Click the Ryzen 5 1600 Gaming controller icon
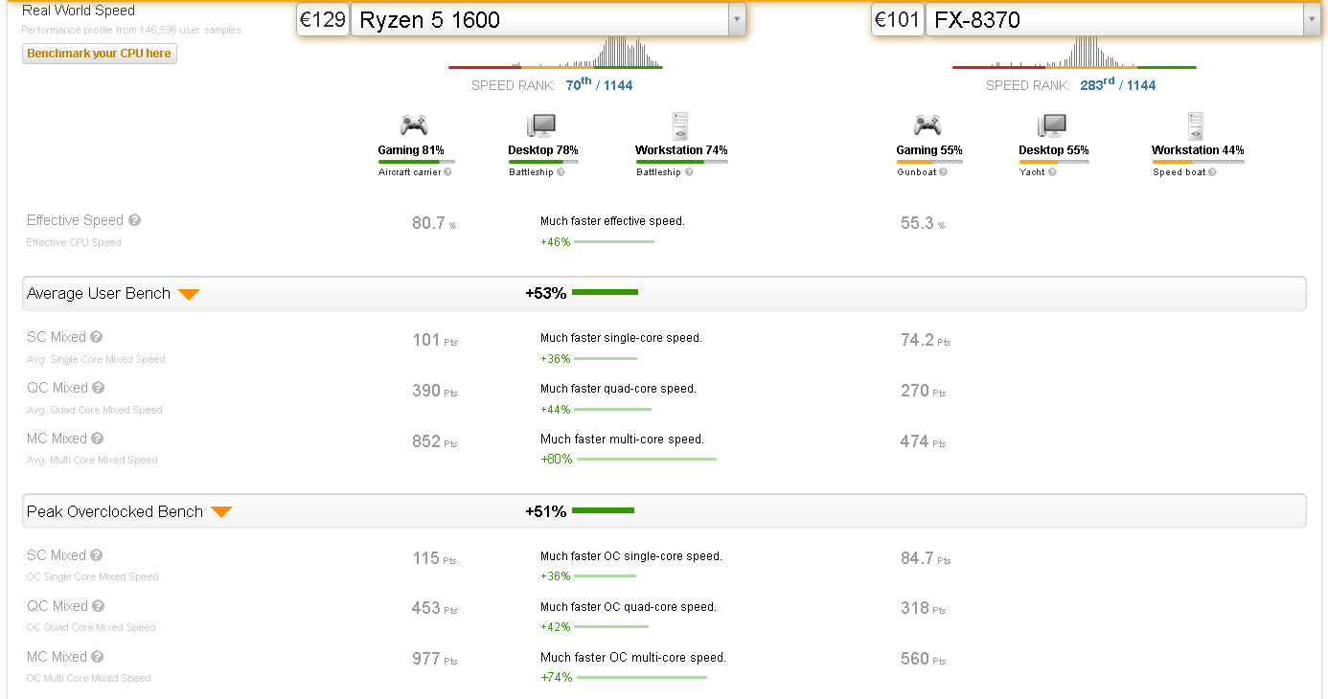This screenshot has width=1328, height=699. point(414,125)
